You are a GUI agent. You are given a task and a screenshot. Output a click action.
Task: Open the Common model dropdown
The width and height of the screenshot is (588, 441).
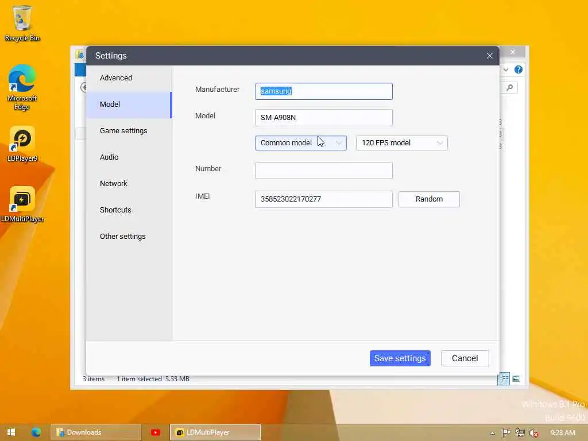tap(301, 143)
